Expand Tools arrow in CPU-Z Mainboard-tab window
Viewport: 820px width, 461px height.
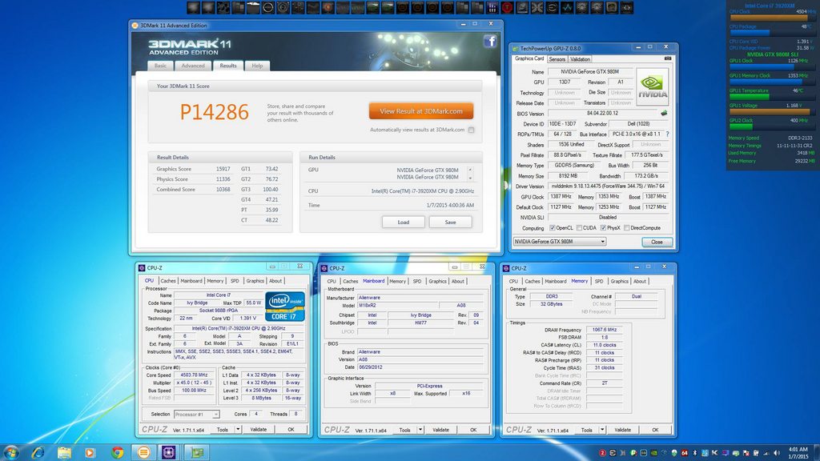point(420,430)
